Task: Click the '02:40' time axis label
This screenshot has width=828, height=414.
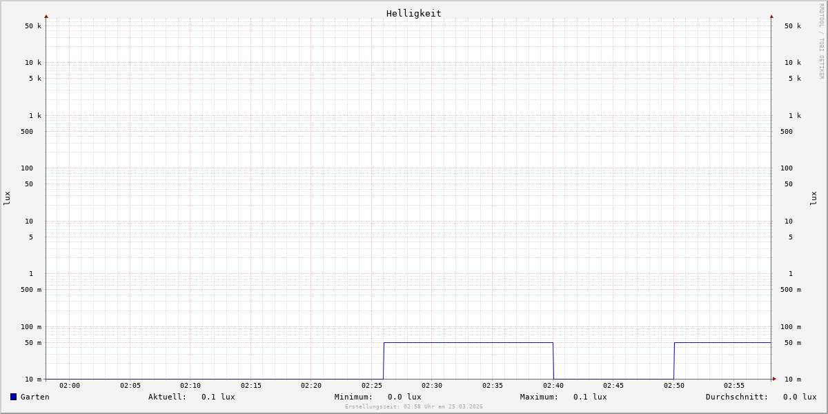Action: [x=553, y=386]
